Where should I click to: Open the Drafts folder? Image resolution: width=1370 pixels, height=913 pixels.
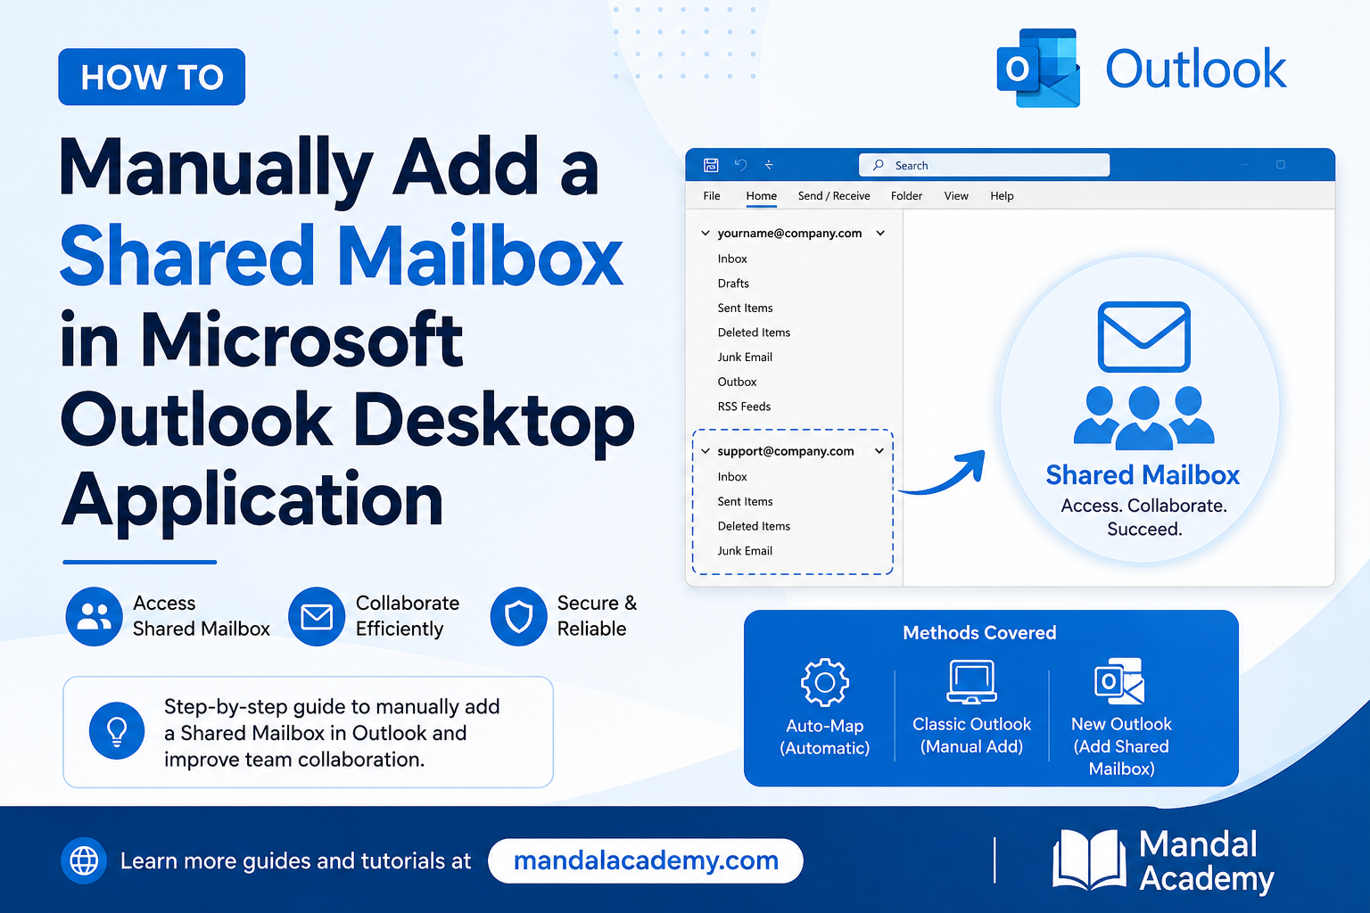[733, 284]
